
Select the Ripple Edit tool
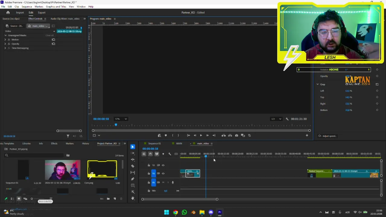tap(133, 160)
